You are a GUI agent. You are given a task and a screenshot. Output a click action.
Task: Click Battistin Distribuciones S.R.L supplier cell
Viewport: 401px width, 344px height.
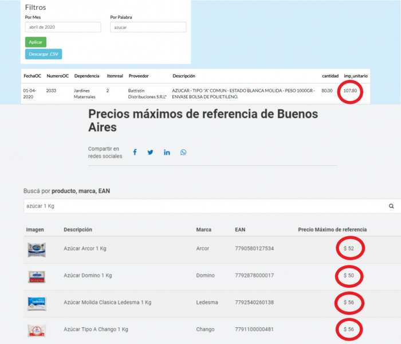click(x=147, y=93)
